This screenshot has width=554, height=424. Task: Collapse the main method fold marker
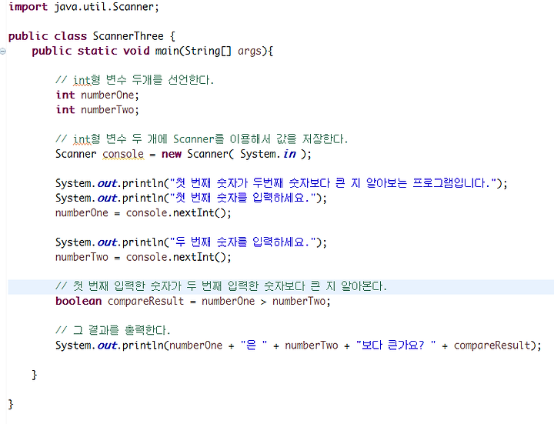point(3,52)
